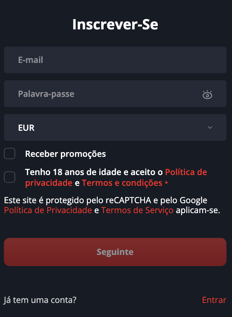Click the red required asterisk after Termos e condições
232x317 pixels.
tap(166, 183)
